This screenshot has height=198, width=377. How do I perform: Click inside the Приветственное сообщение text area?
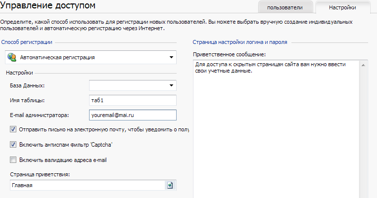point(276,129)
